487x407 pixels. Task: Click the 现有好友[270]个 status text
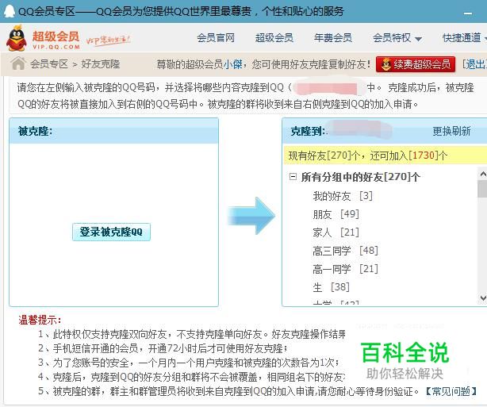(x=368, y=156)
